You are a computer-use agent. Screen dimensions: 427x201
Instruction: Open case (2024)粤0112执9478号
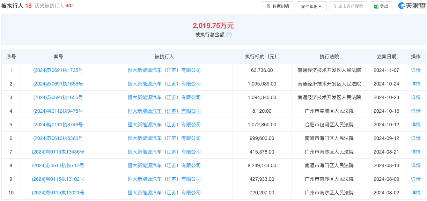(58, 111)
